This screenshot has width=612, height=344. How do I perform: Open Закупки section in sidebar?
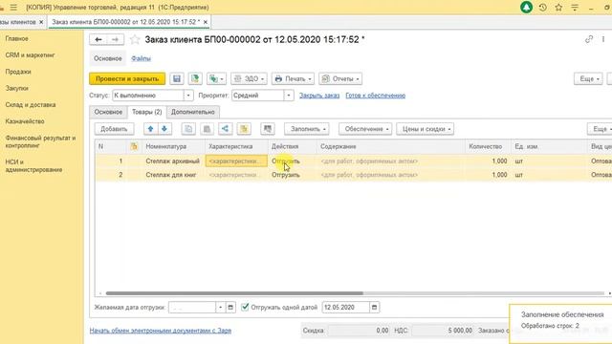click(17, 88)
